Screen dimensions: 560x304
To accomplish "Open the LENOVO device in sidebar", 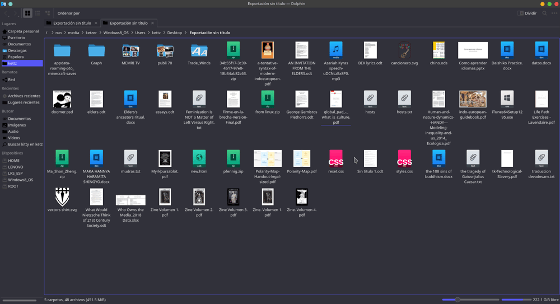I will 21,167.
